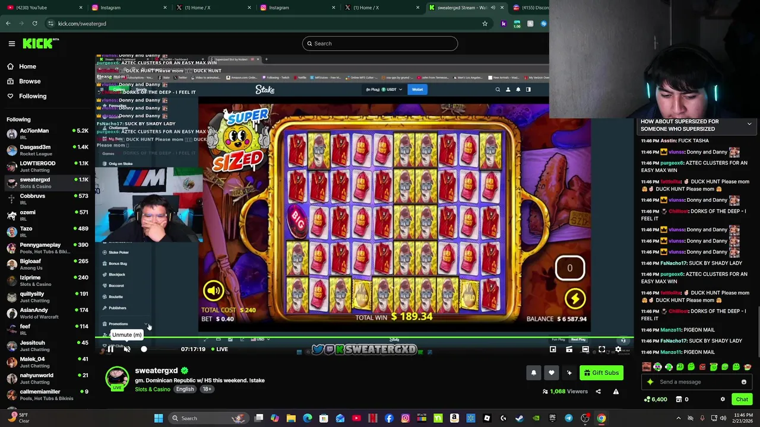Collapse the pinned chat message
The height and width of the screenshot is (427, 760).
pyautogui.click(x=749, y=124)
